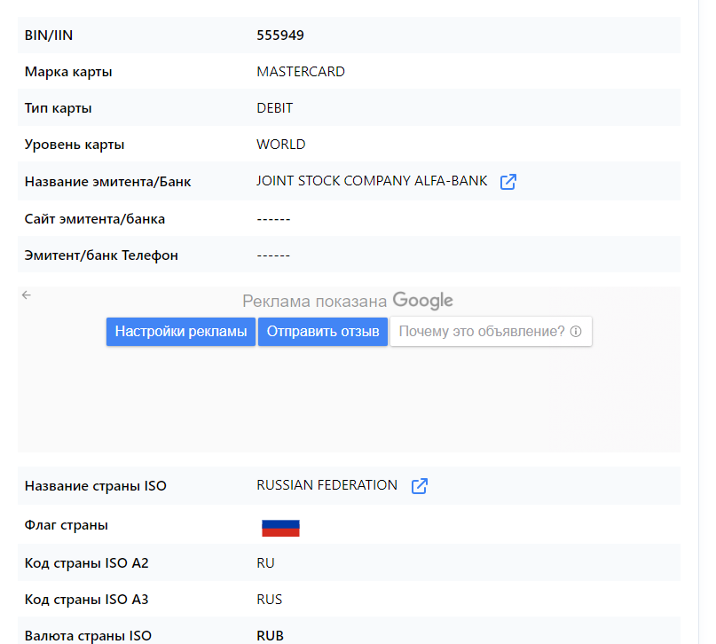Click the 'Валюта страны ISO' label
This screenshot has height=644, width=716.
[x=88, y=636]
